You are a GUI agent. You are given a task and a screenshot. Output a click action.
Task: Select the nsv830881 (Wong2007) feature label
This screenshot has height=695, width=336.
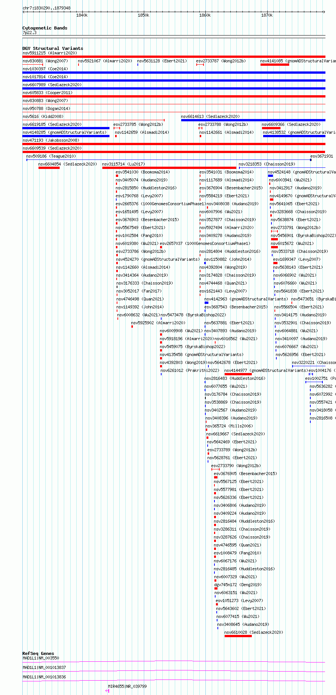point(45,61)
